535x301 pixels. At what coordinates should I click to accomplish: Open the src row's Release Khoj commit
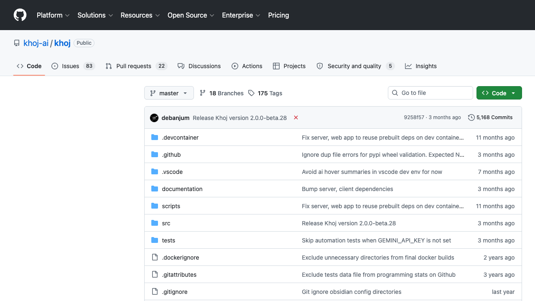pos(349,223)
